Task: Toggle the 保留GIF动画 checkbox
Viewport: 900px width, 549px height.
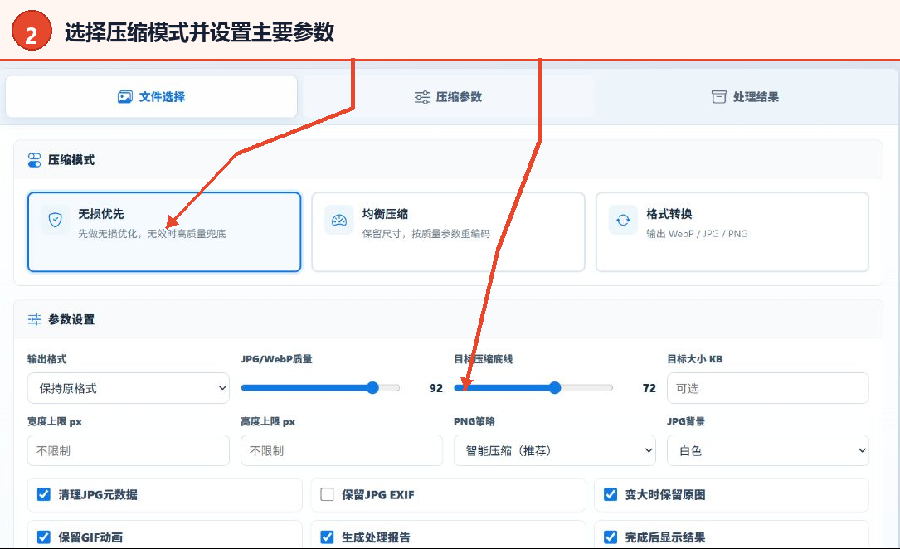Action: point(44,537)
